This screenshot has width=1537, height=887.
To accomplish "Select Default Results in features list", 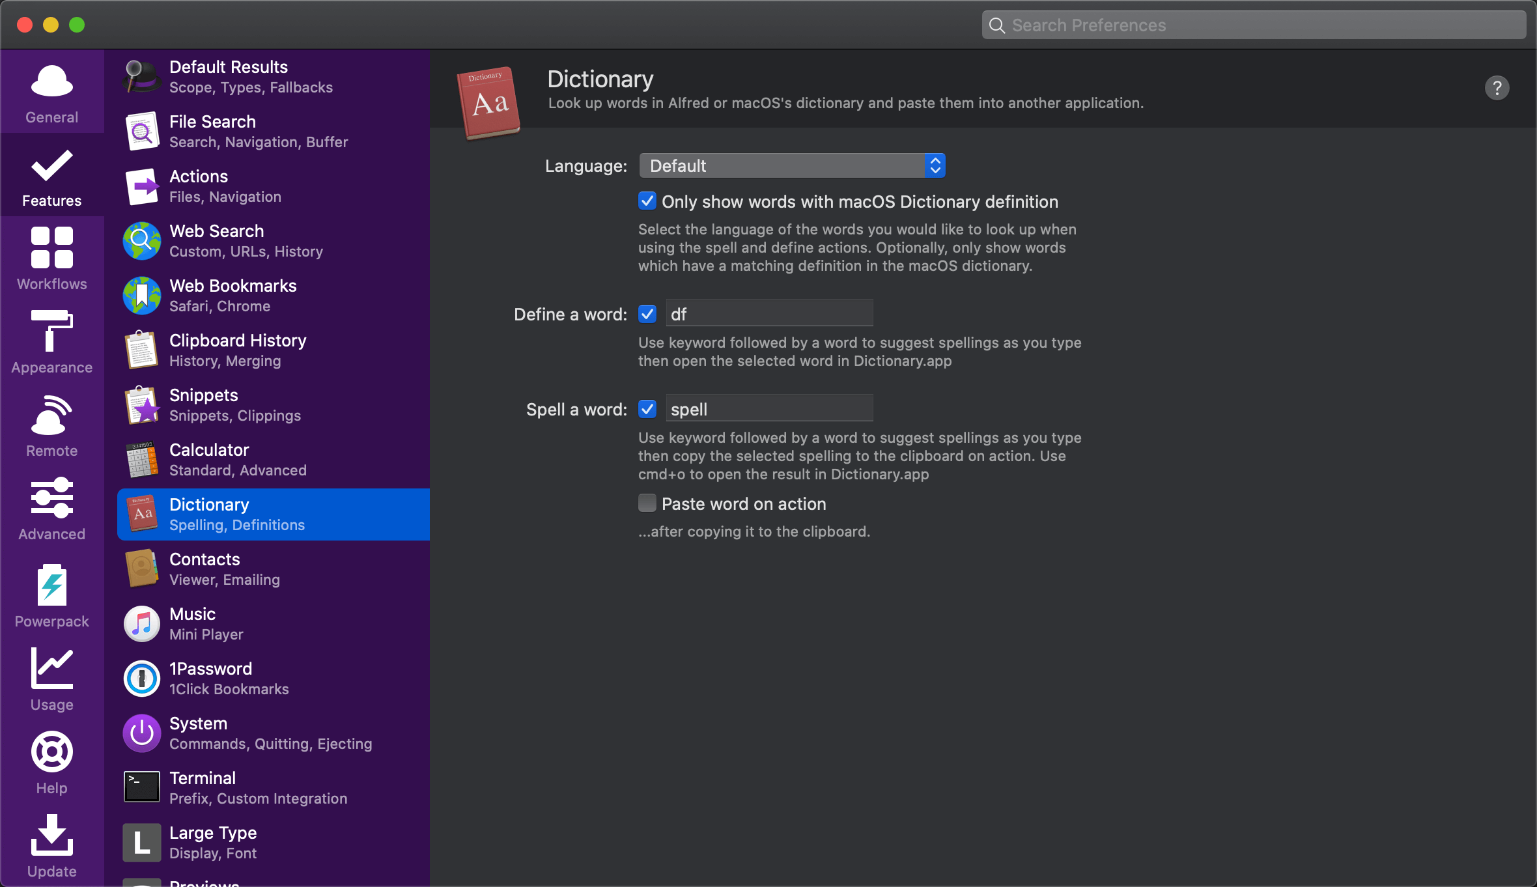I will tap(274, 77).
